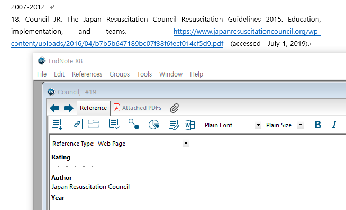This screenshot has width=346, height=210.
Task: Open the Reference Type dropdown
Action: (x=186, y=144)
